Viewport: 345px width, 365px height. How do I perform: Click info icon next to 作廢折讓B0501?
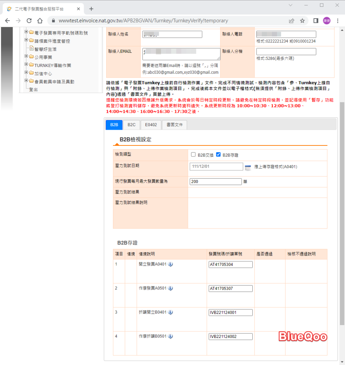170,336
